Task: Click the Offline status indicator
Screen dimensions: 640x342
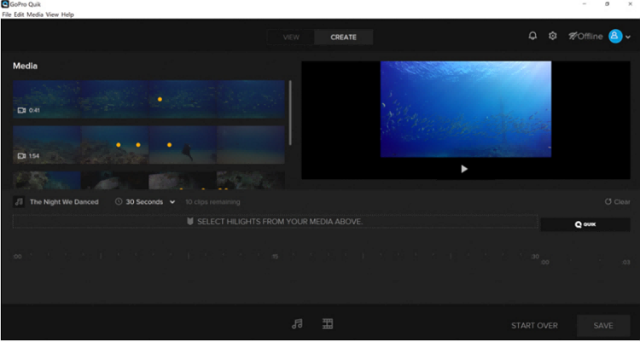Action: point(585,37)
